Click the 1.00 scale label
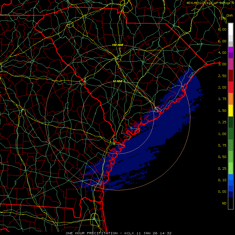The height and width of the screenshot is (235, 235). click(222, 134)
